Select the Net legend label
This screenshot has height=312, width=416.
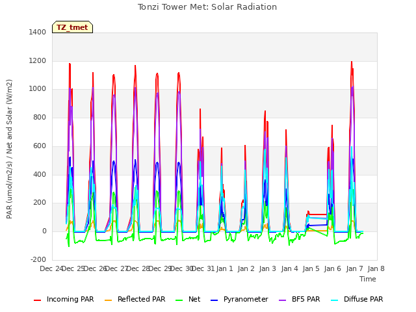[x=194, y=299]
